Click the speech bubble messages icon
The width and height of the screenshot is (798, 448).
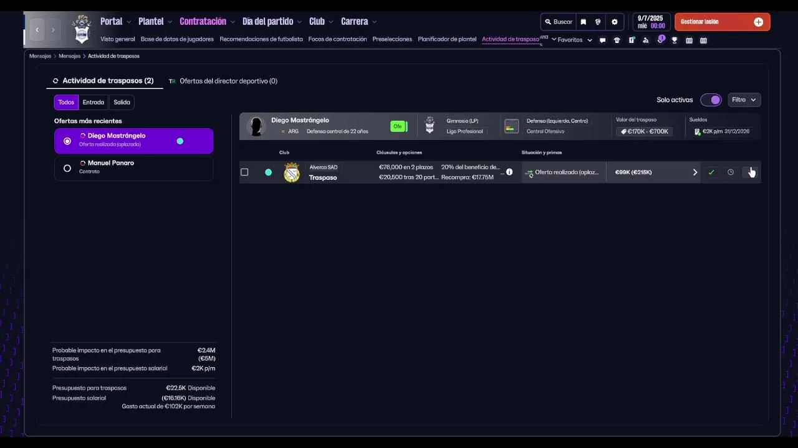(x=602, y=40)
